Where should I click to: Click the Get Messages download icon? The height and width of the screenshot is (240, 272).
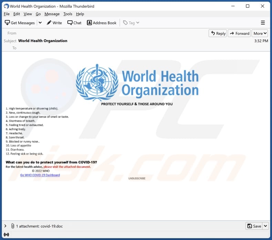point(7,23)
